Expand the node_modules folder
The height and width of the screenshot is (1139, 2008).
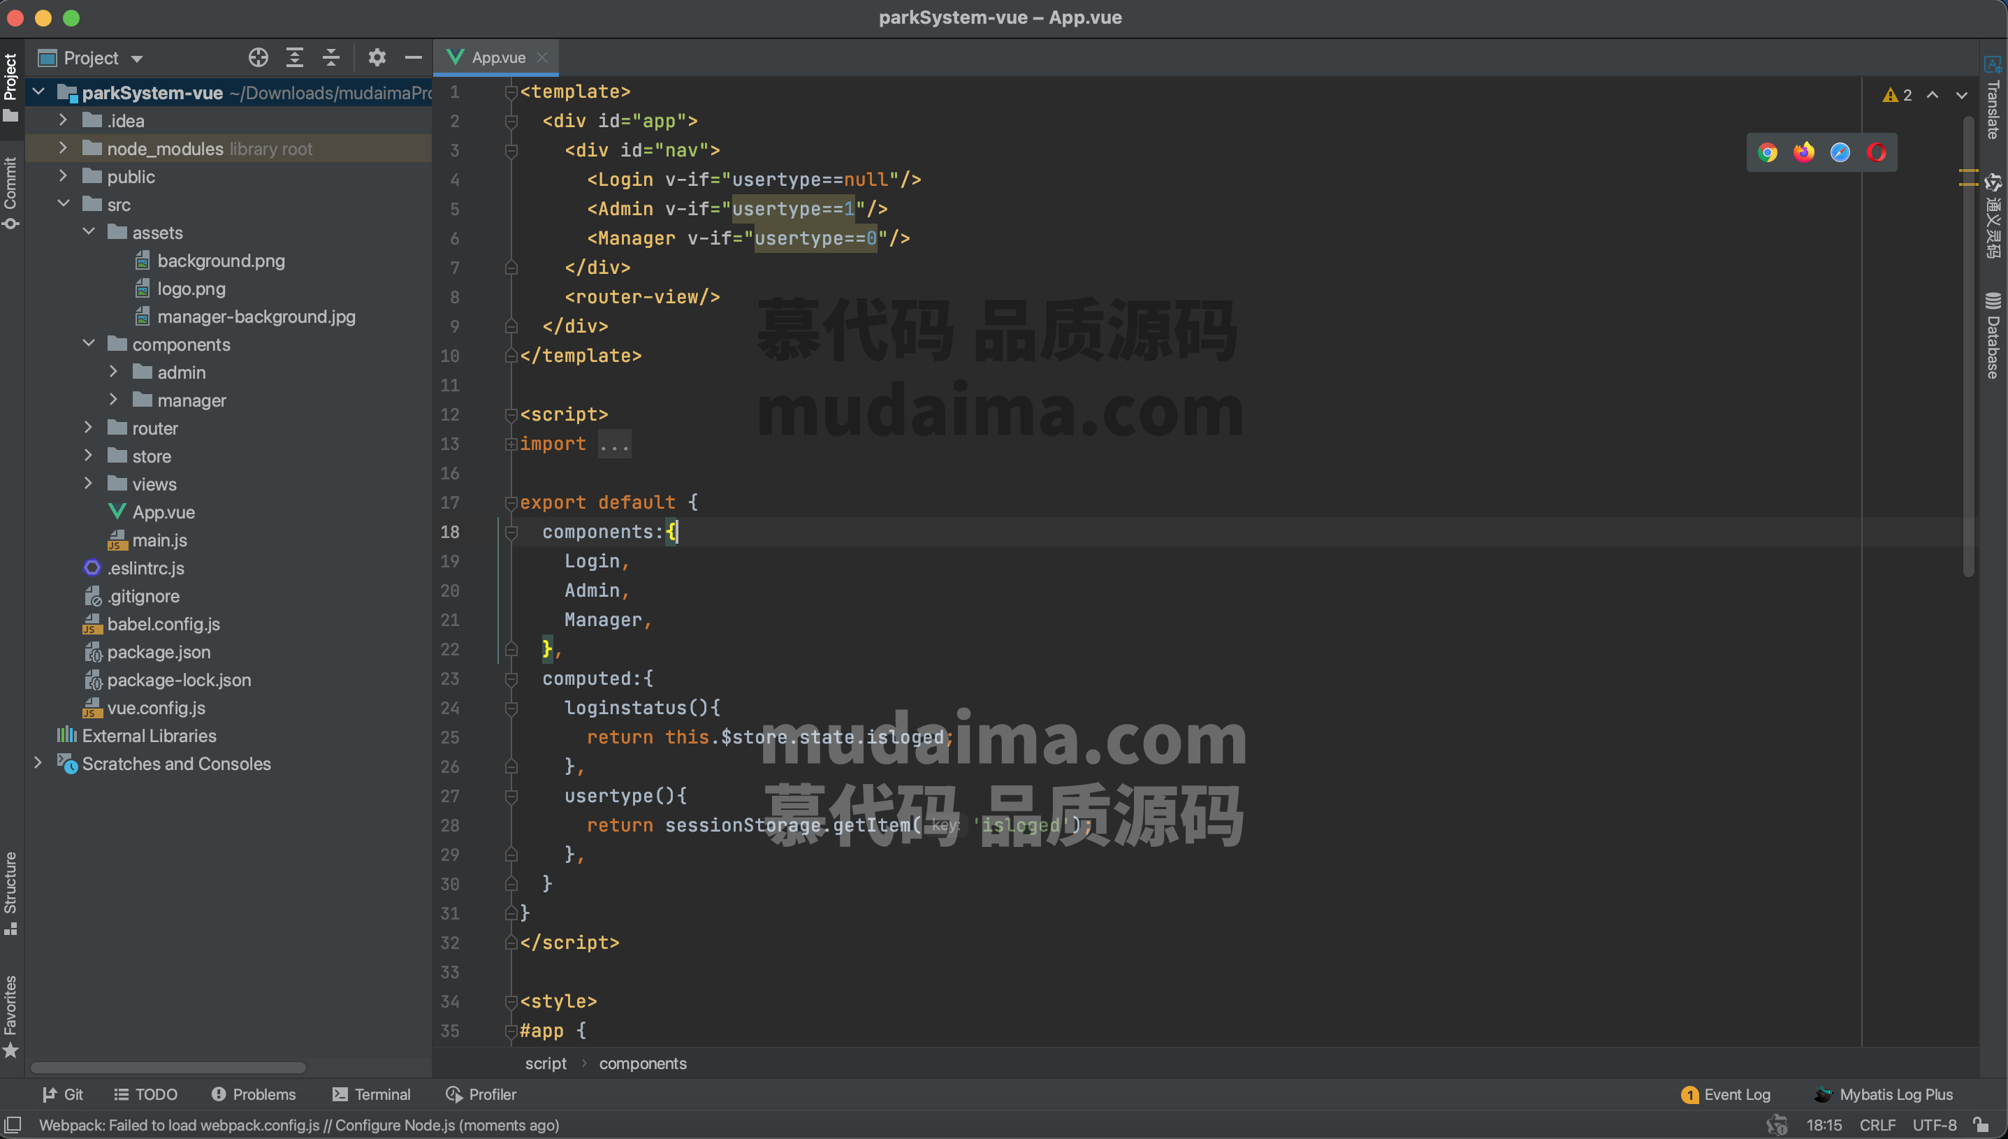point(64,148)
